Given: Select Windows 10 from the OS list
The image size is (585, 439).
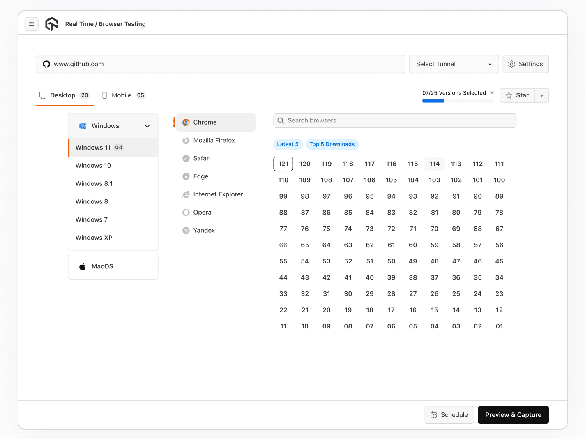Looking at the screenshot, I should (x=93, y=165).
